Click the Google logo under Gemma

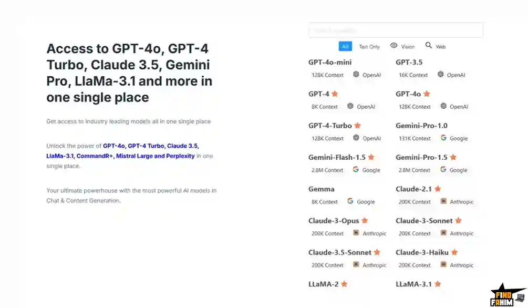tap(350, 201)
